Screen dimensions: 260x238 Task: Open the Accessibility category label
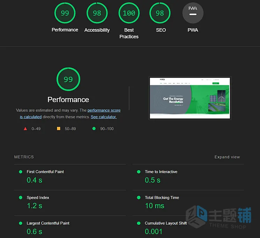pos(97,30)
